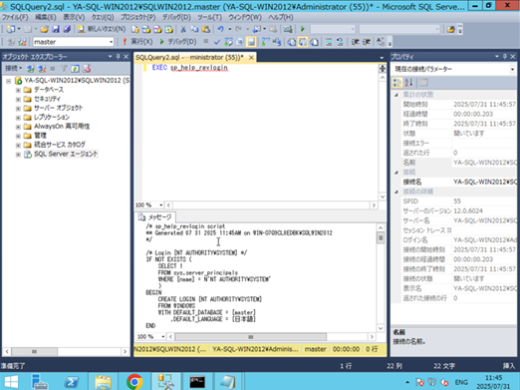The image size is (520, 390).
Task: Open the 表示(V) menu
Action: 74,17
